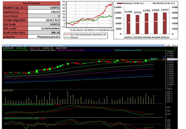Click the MACD(CloseLine:E:9:E:24:S:9)_MACD label
This screenshot has height=129, width=186.
29,104
